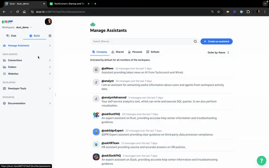269x168 pixels.
Task: Open the user profile avatar
Action: (x=48, y=22)
